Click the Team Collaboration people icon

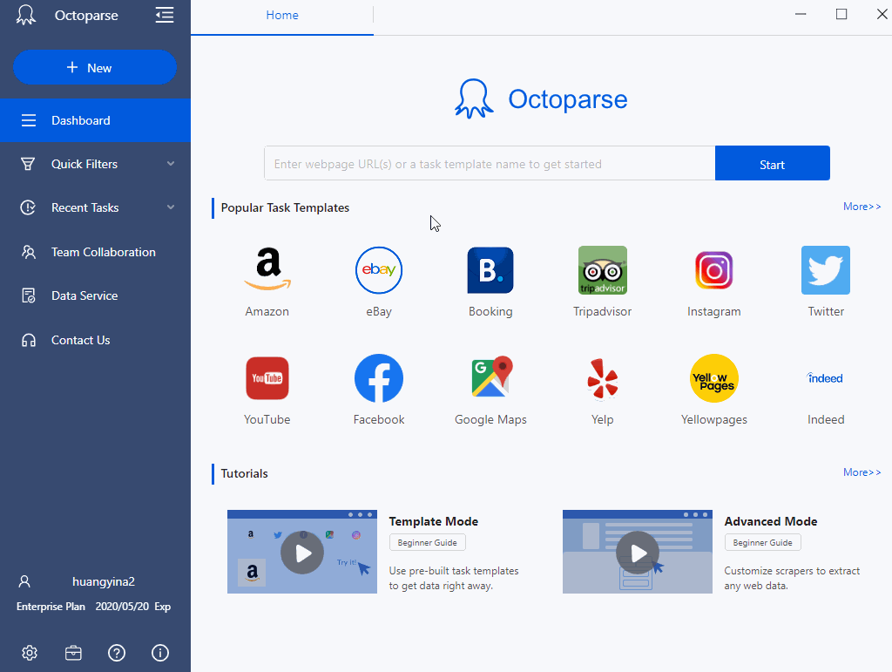point(29,252)
